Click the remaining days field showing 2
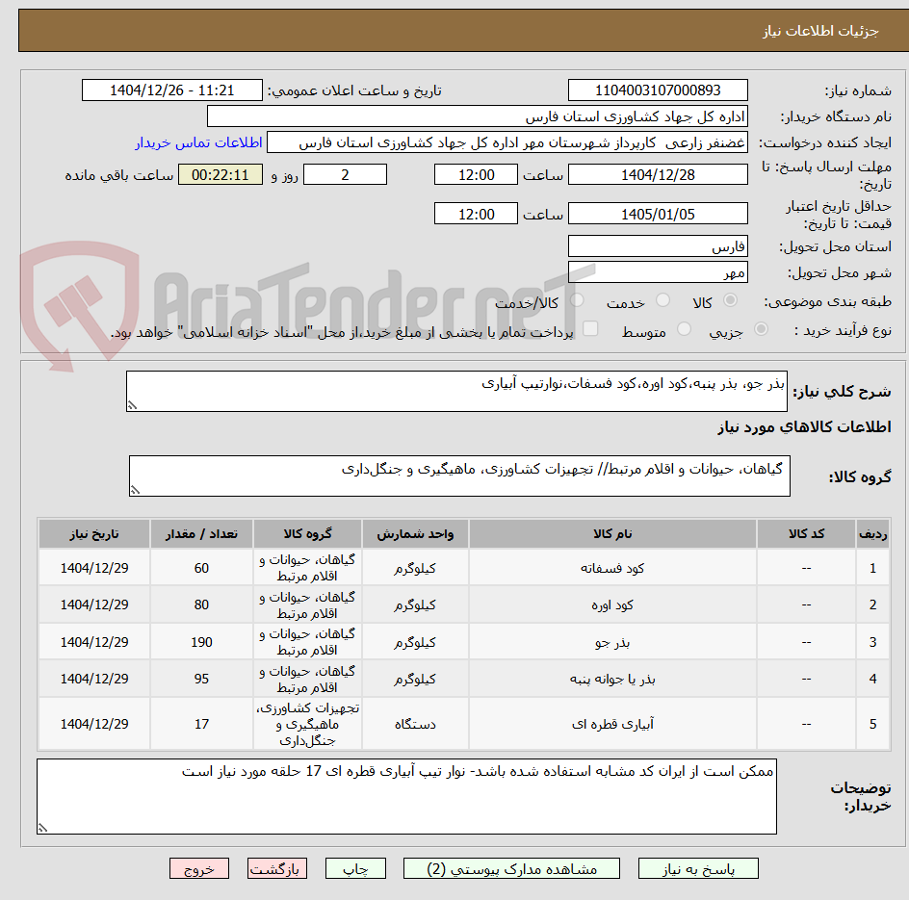The image size is (909, 900). tap(345, 174)
